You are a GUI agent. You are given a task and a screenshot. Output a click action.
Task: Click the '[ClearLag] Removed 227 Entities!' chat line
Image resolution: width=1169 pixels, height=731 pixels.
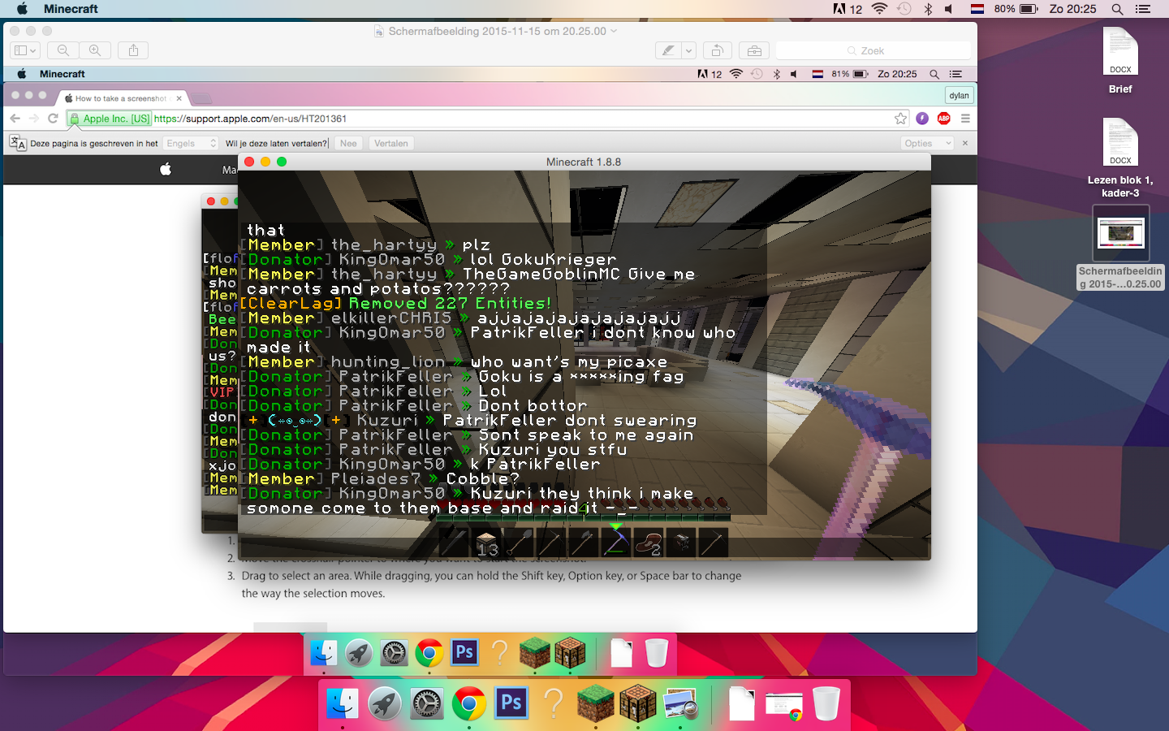[396, 303]
